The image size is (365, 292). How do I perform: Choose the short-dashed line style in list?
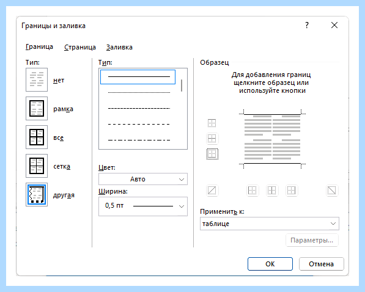click(139, 108)
